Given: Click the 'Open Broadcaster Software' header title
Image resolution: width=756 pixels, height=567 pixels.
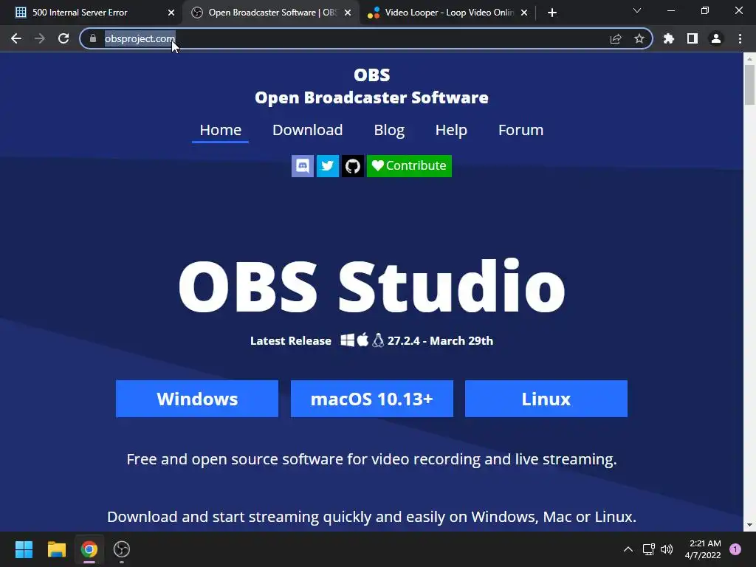Looking at the screenshot, I should click(x=372, y=97).
